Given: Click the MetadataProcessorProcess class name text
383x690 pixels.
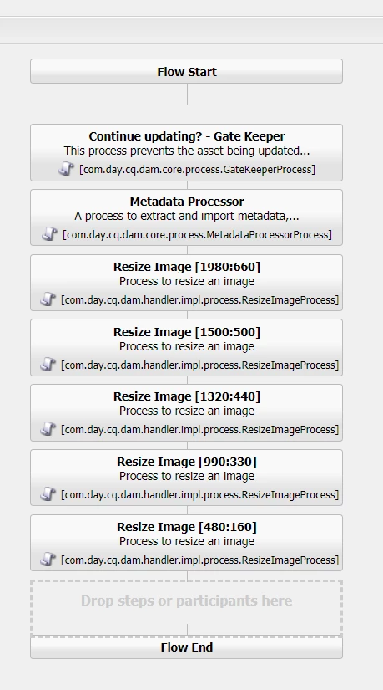Looking at the screenshot, I should point(197,234).
